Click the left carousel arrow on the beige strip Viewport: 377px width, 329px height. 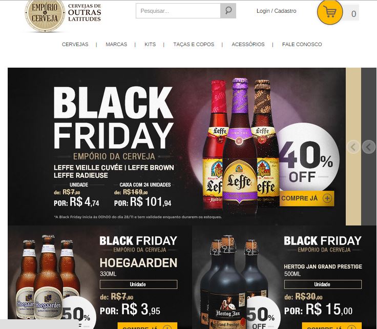click(x=353, y=147)
